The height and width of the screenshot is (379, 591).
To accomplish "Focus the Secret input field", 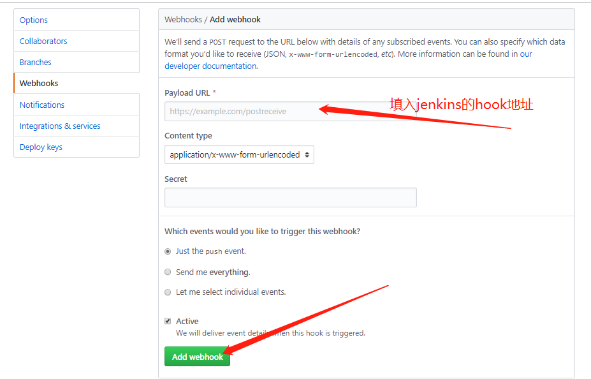I will point(290,197).
